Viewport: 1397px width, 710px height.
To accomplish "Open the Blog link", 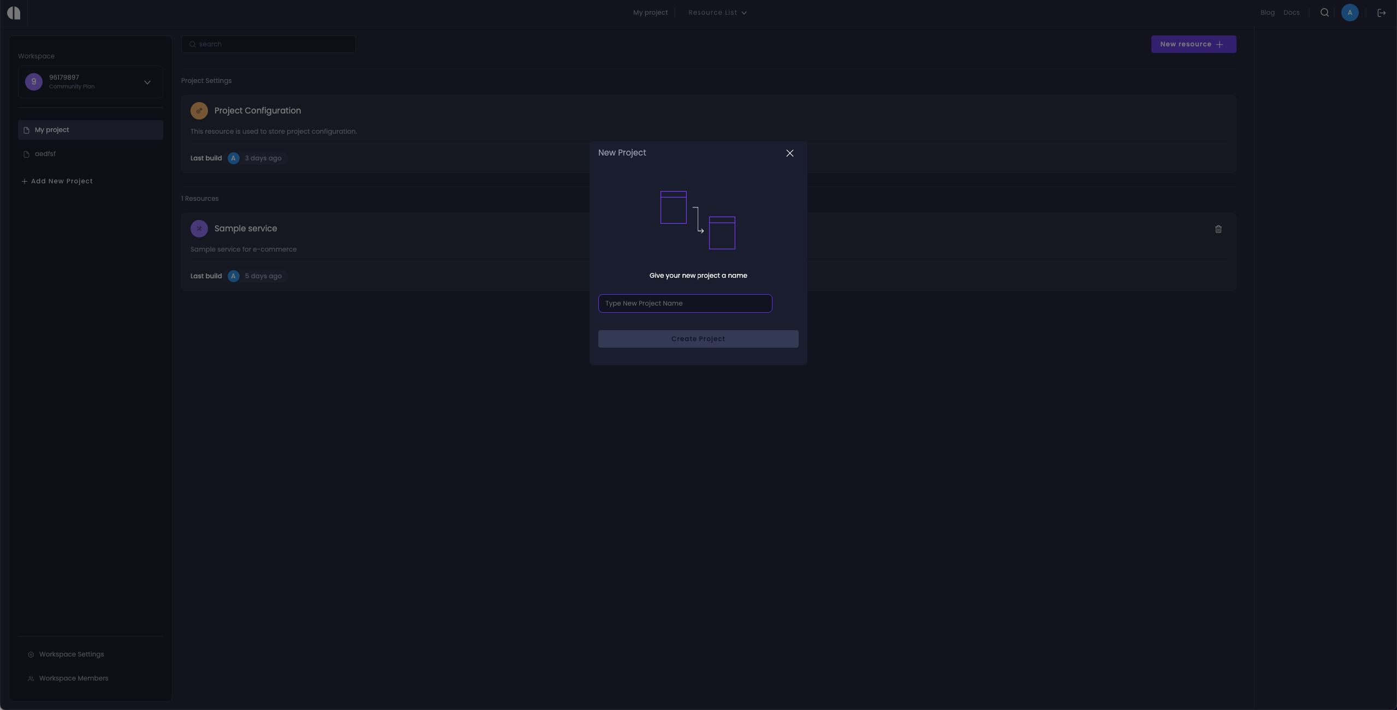I will click(x=1267, y=13).
